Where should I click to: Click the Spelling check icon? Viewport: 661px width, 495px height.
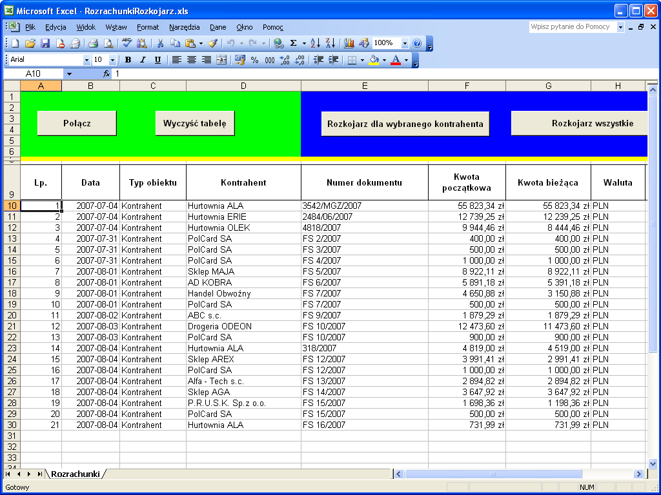click(x=127, y=43)
